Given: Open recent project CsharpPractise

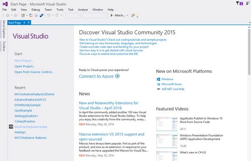Looking at the screenshot, I should 25,121.
